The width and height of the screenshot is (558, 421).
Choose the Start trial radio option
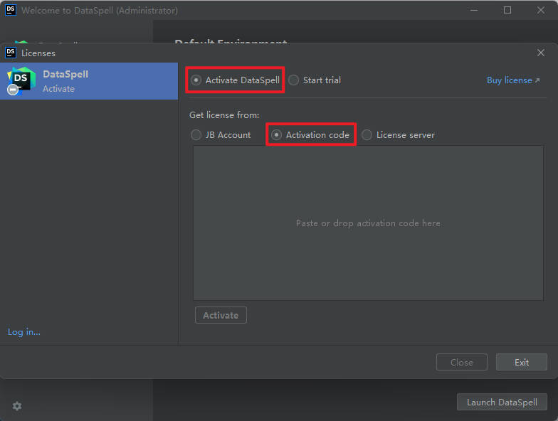tap(294, 80)
